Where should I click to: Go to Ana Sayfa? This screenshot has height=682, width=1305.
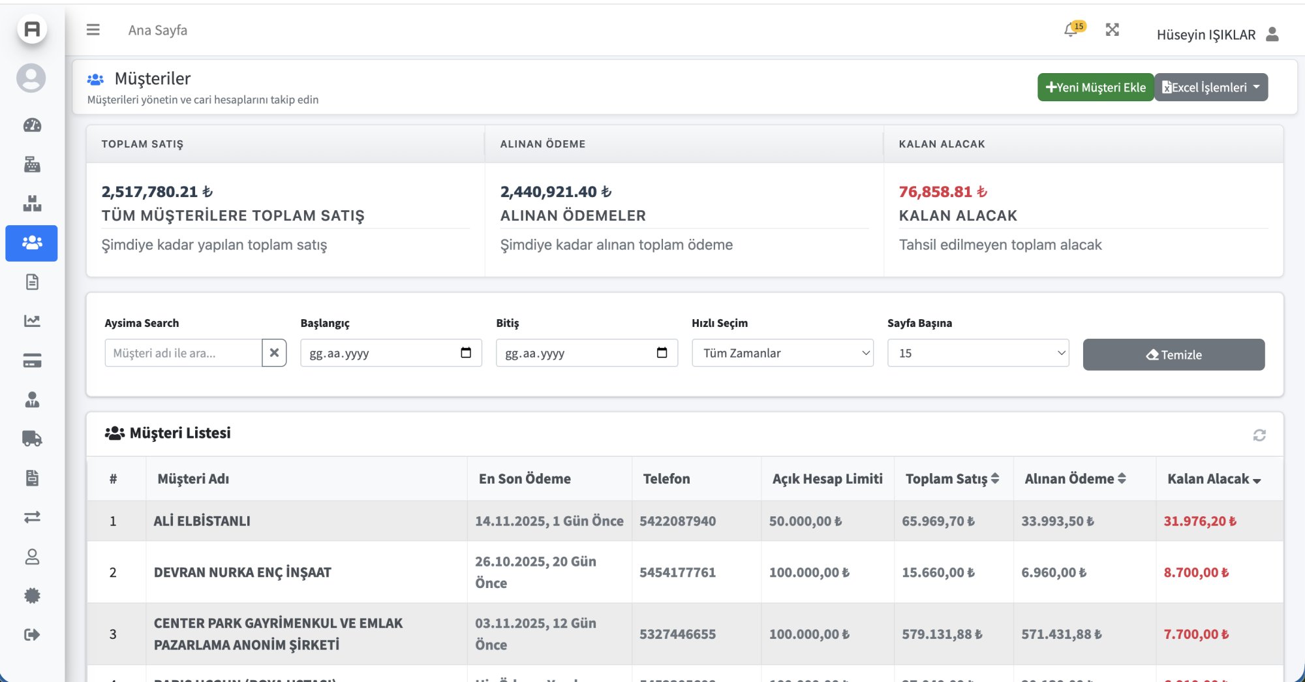[x=157, y=30]
